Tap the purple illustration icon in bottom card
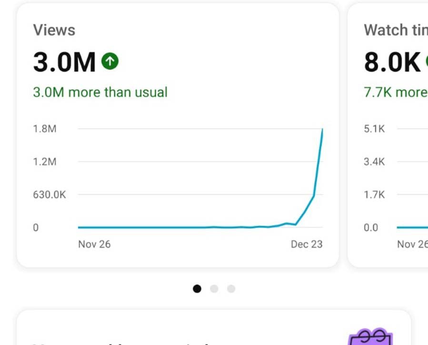428x345 pixels. tap(371, 337)
